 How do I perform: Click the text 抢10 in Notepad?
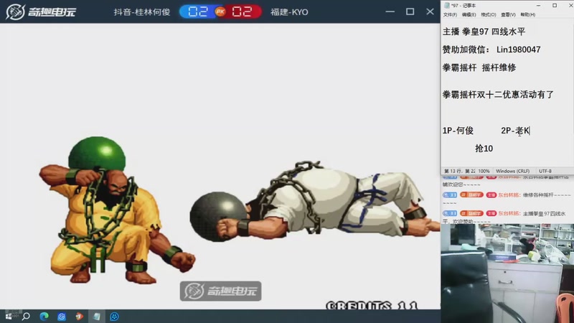point(484,149)
